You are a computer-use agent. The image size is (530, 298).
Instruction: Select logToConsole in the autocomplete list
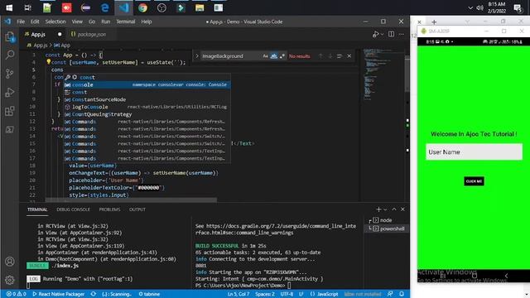click(147, 107)
